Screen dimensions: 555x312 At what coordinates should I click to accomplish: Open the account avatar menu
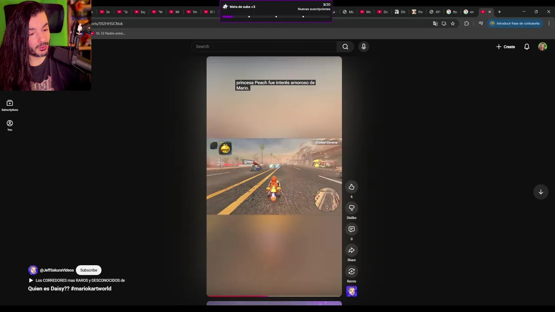point(542,46)
